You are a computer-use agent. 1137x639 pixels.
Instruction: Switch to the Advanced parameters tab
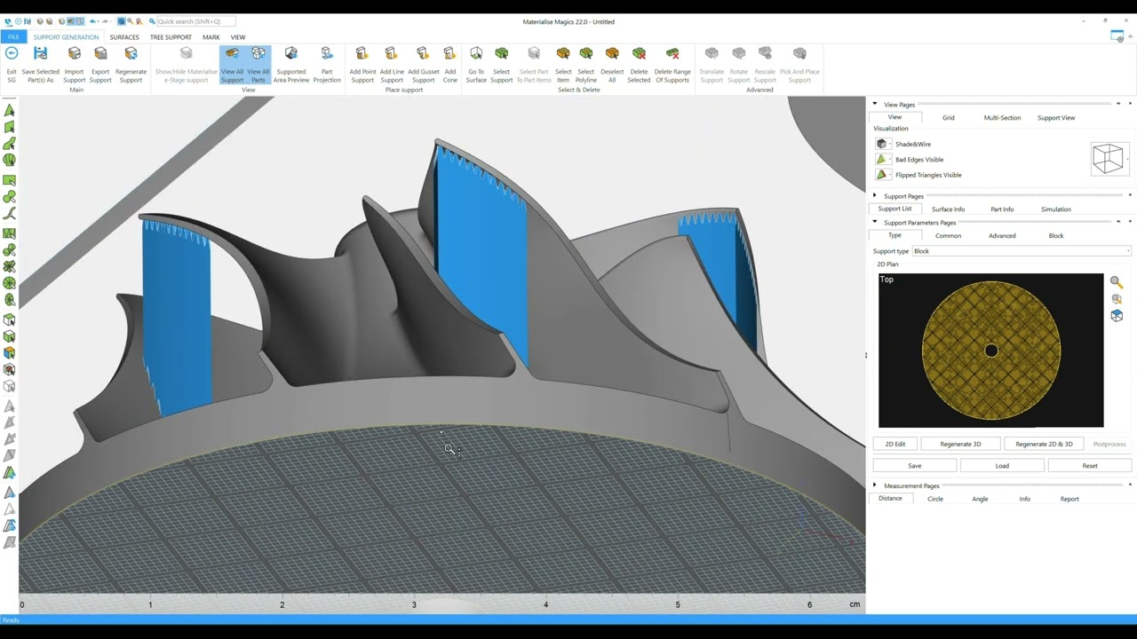pos(1002,236)
